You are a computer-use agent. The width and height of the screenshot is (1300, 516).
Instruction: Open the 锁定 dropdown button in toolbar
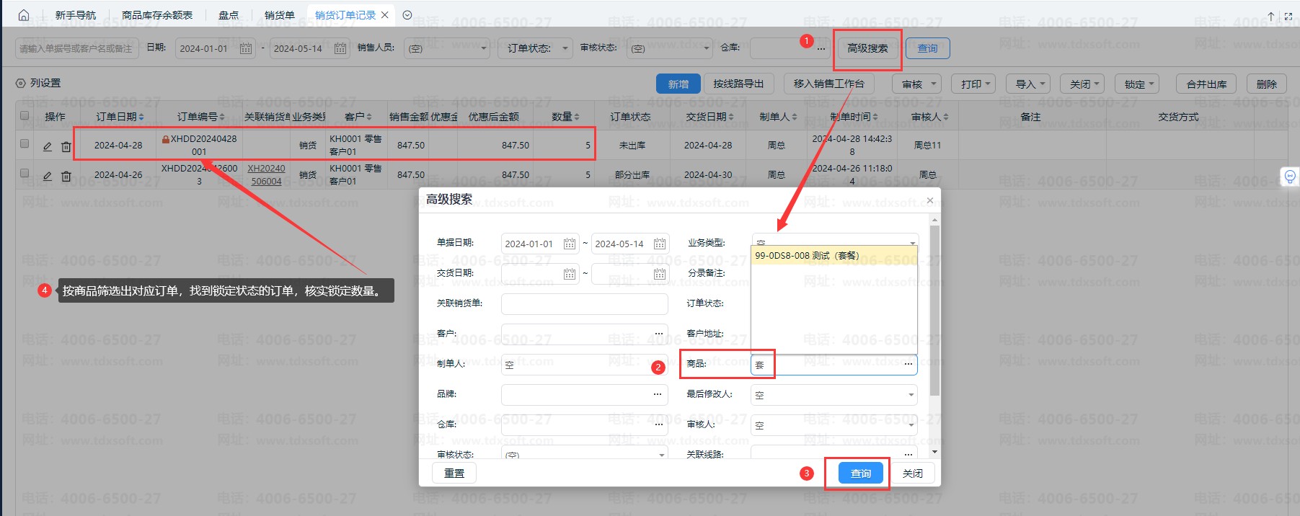(1136, 84)
